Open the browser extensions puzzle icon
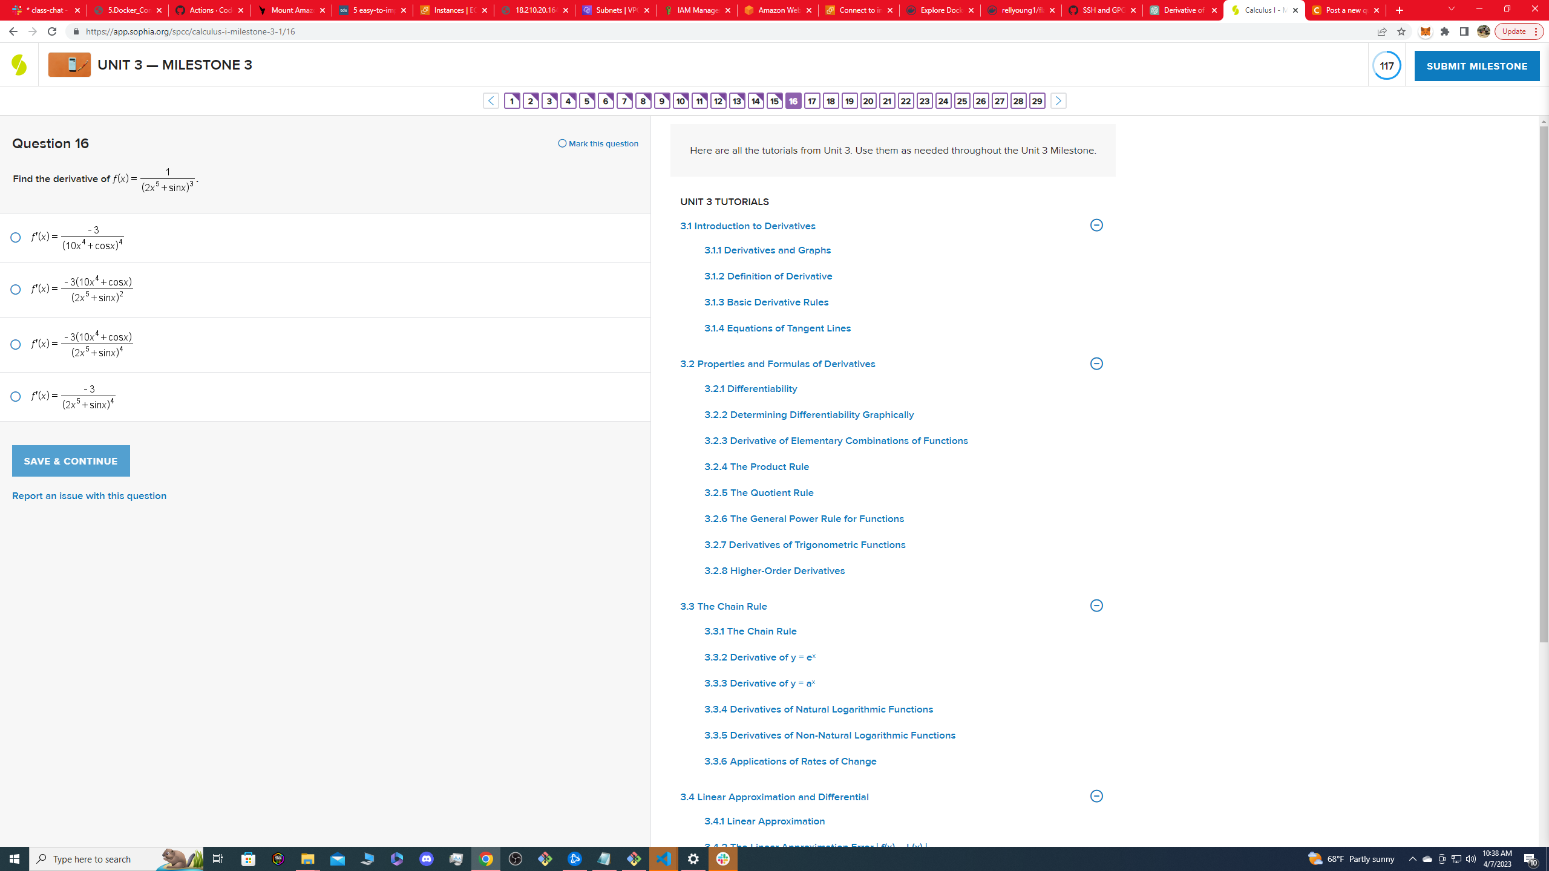Viewport: 1549px width, 871px height. pos(1445,31)
